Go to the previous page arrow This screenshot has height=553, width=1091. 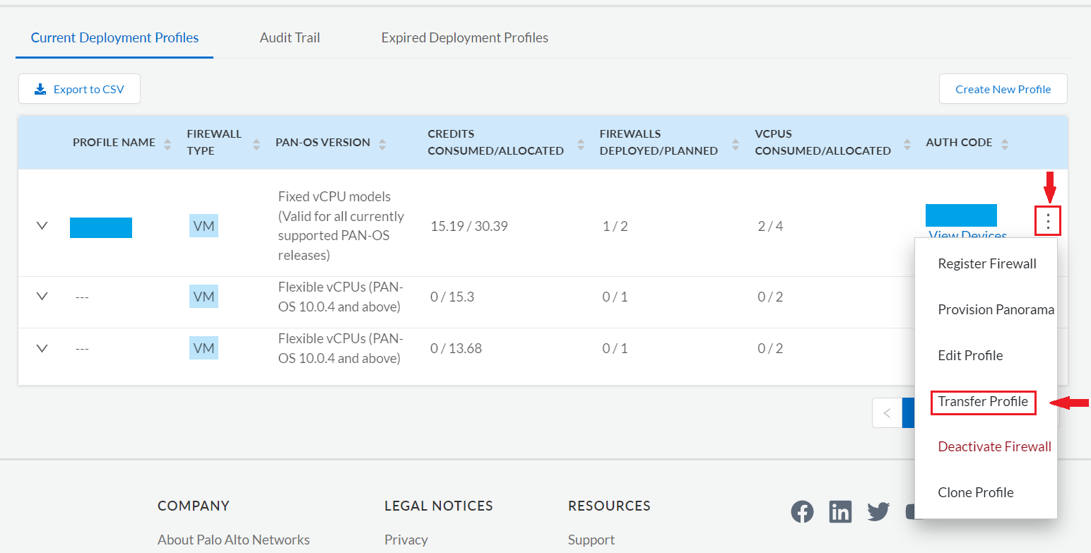887,413
